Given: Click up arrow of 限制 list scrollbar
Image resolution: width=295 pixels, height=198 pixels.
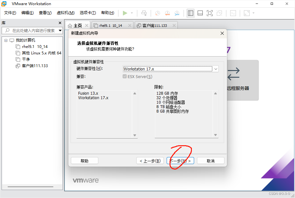Looking at the screenshot, I should point(216,93).
